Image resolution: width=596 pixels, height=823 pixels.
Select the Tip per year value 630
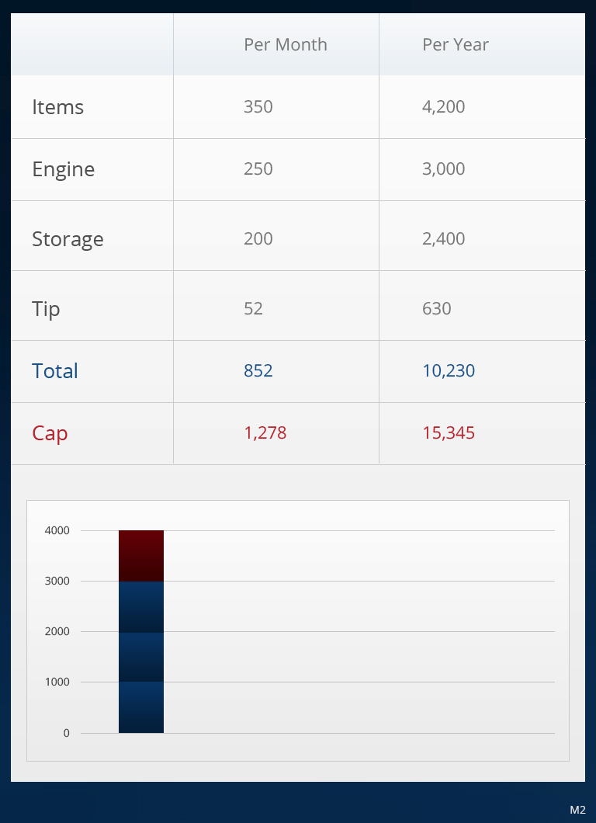[436, 309]
